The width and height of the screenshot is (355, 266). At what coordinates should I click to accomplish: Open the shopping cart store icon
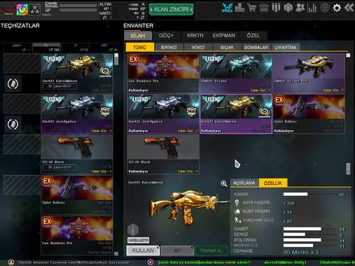(252, 8)
